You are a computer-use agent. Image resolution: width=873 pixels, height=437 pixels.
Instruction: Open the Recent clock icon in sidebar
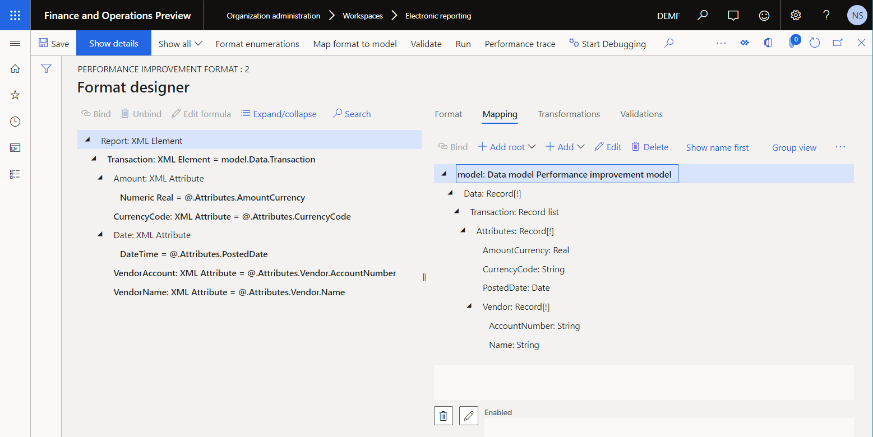pos(15,121)
